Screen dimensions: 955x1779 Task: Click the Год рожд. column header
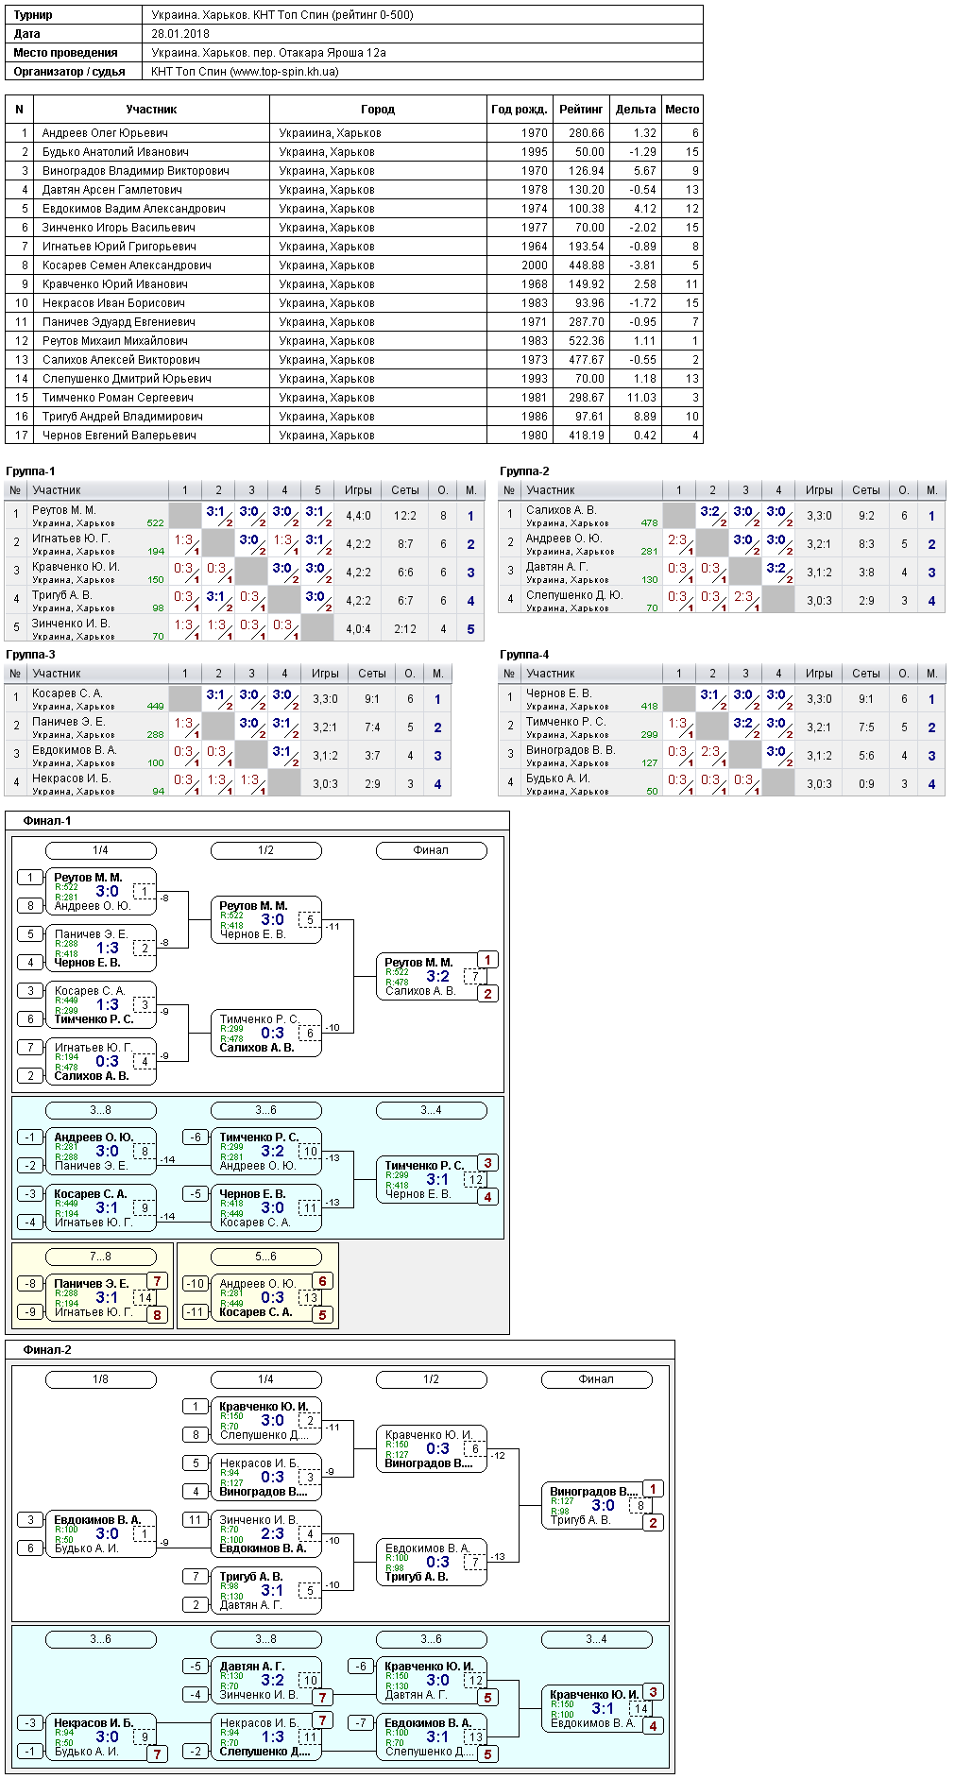(520, 110)
